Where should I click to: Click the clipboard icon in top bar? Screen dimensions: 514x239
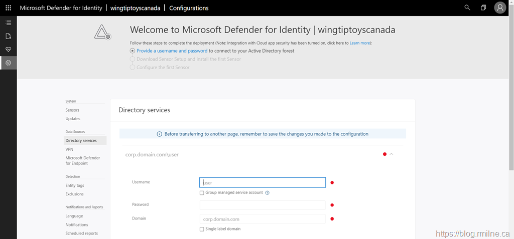[483, 8]
